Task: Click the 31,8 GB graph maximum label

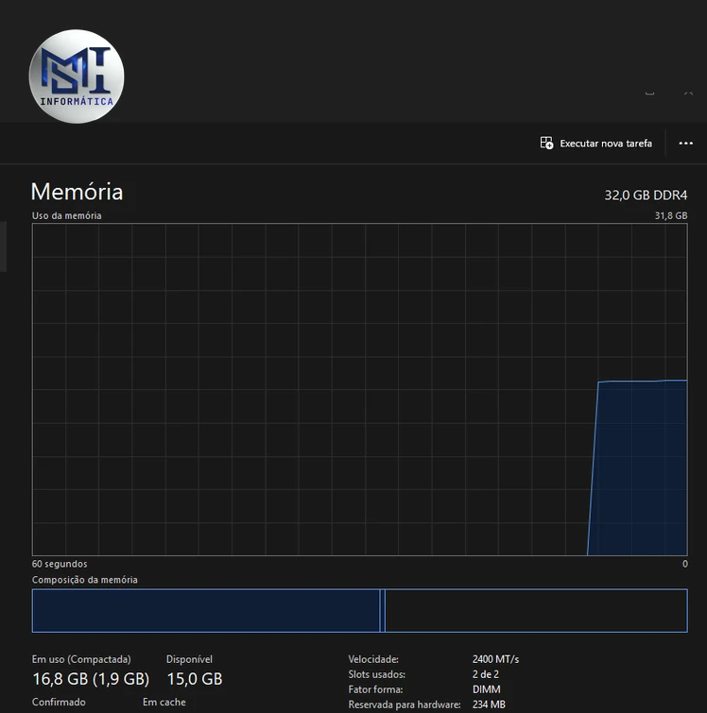Action: [670, 215]
